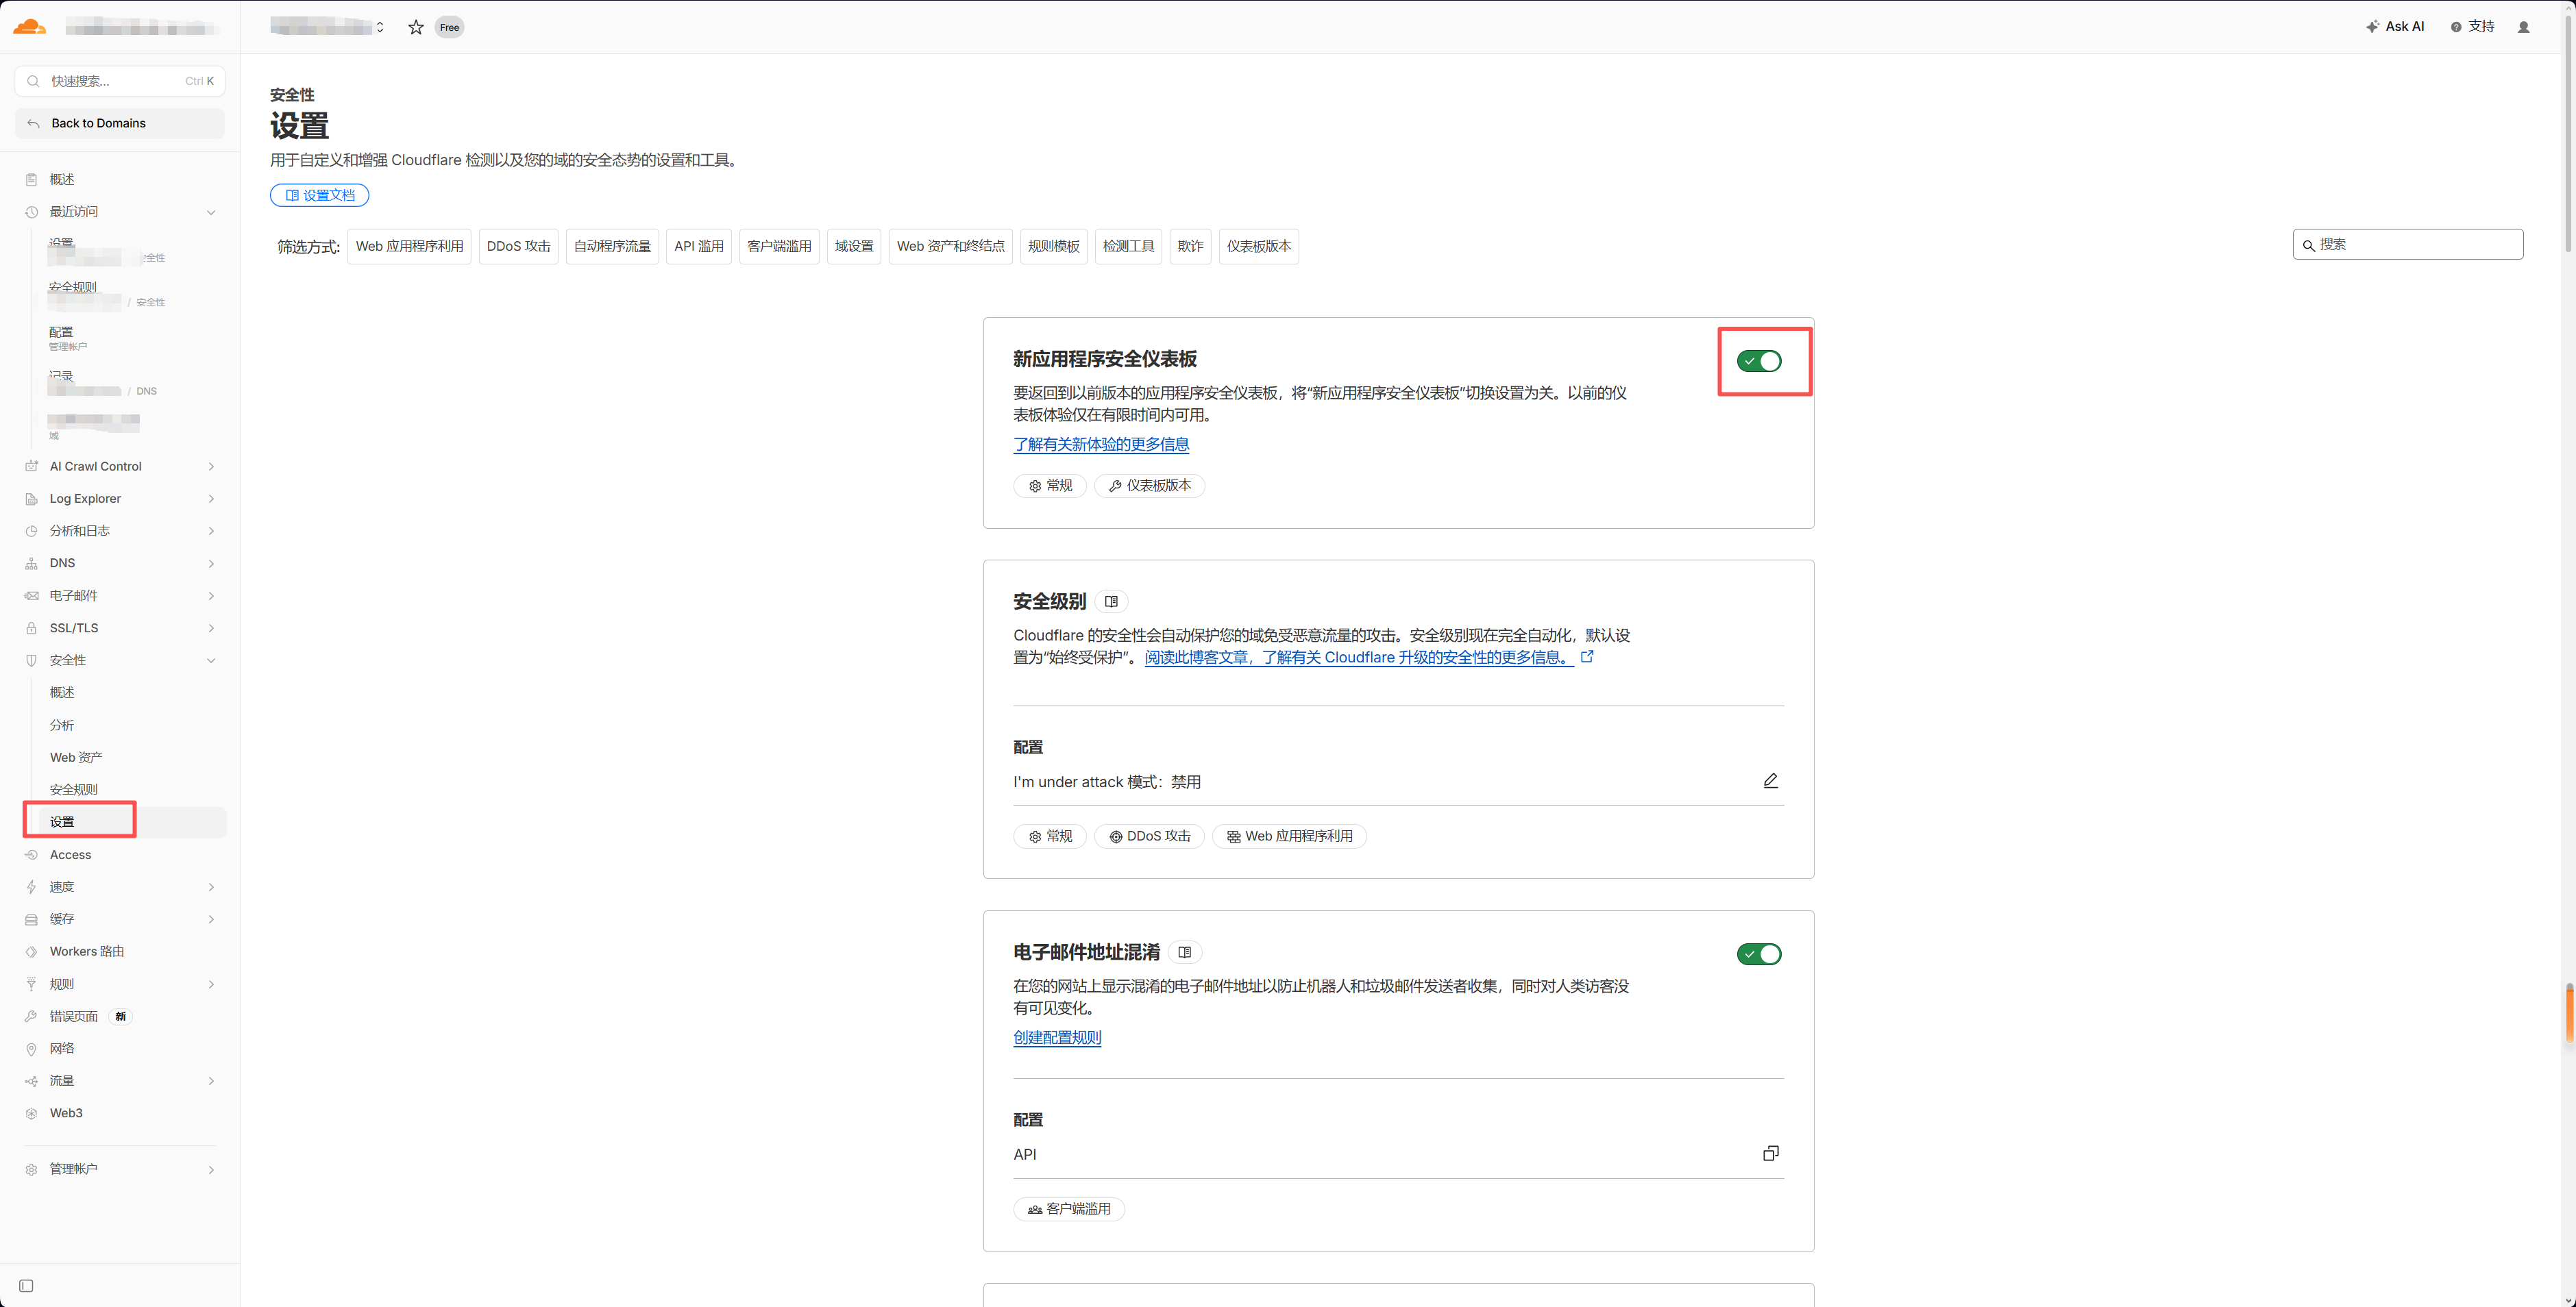Collapse sidebar using bottom-left panel icon
The image size is (2576, 1307).
coord(27,1286)
